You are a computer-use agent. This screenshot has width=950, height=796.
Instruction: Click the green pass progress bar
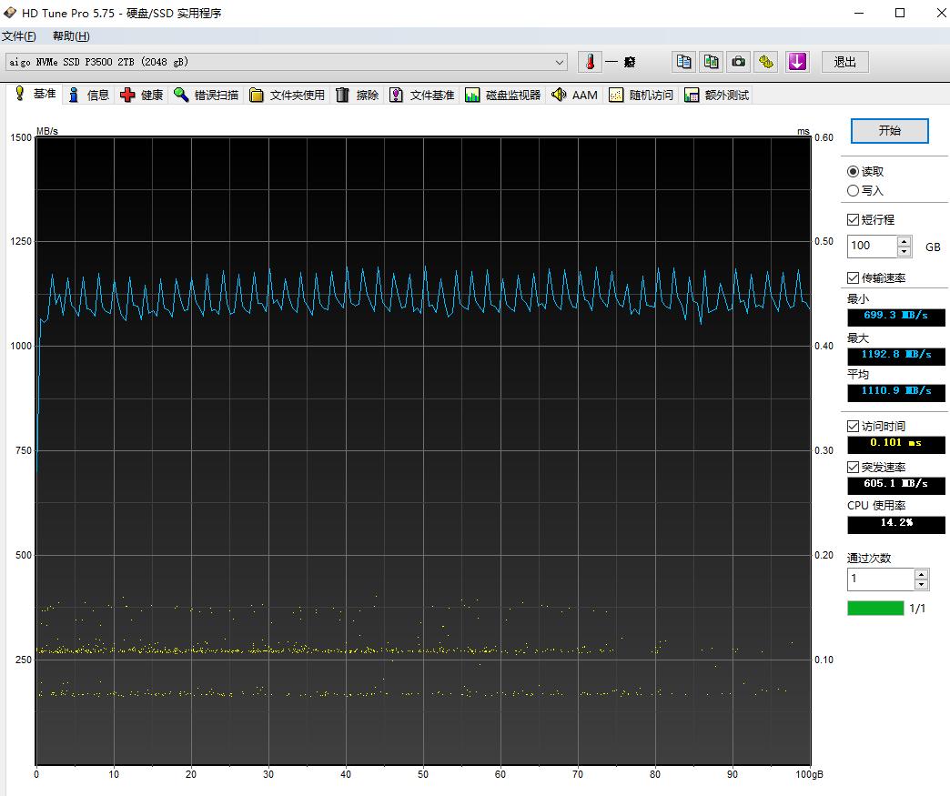[875, 608]
